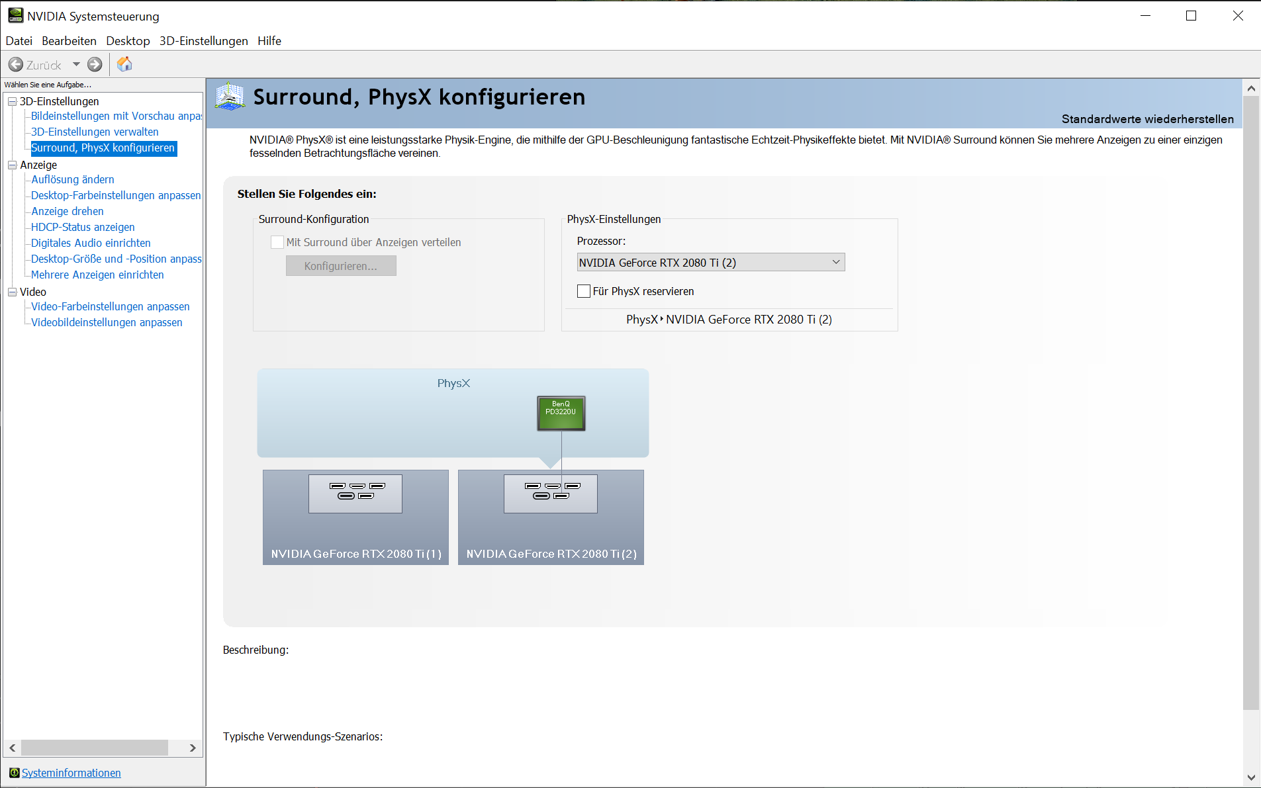
Task: Minimize the NVIDIA Systemsteuerung window
Action: (1146, 15)
